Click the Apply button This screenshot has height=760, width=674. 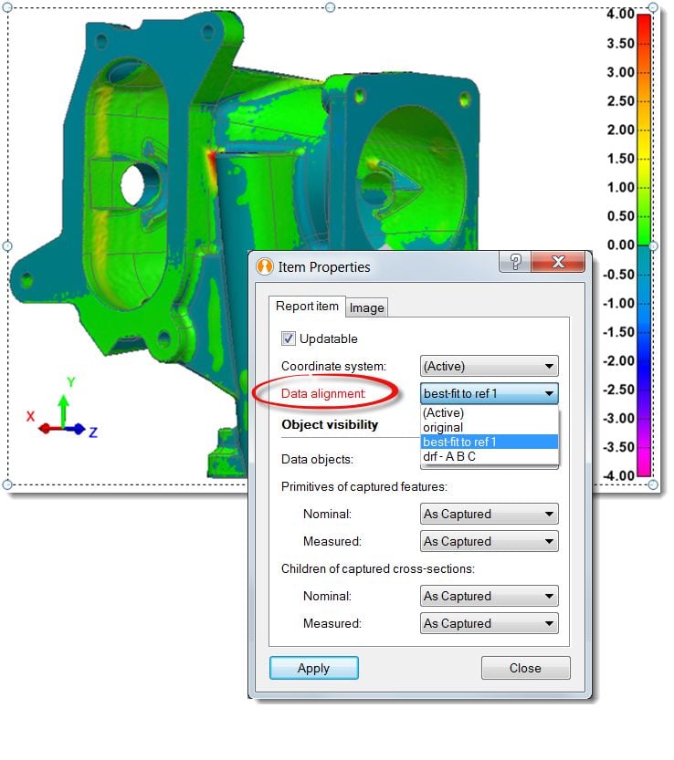pyautogui.click(x=314, y=668)
